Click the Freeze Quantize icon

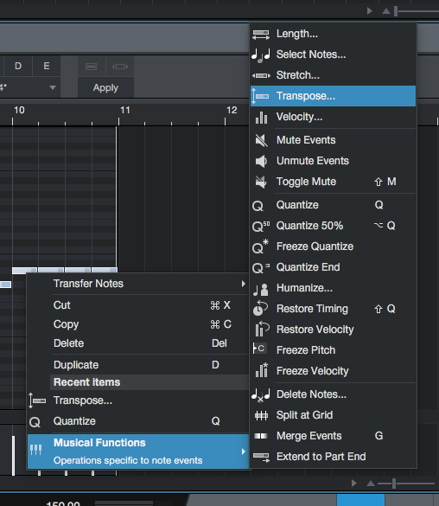click(x=260, y=247)
